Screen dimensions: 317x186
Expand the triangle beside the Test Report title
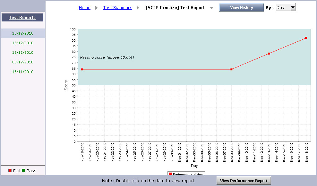click(211, 8)
